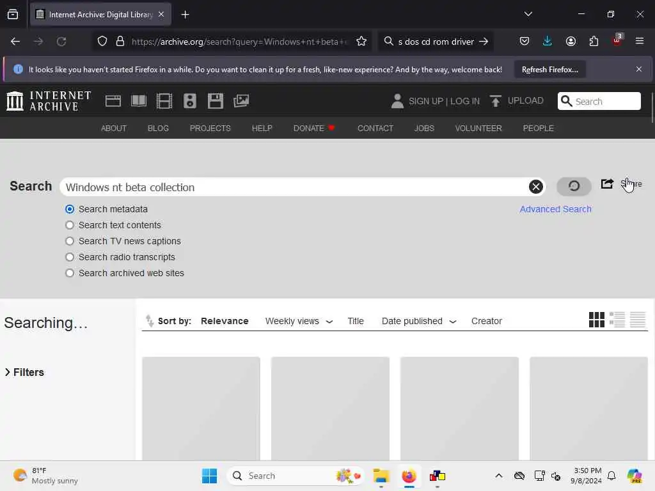The width and height of the screenshot is (655, 491).
Task: Open the Audio speaker icon
Action: pyautogui.click(x=189, y=101)
